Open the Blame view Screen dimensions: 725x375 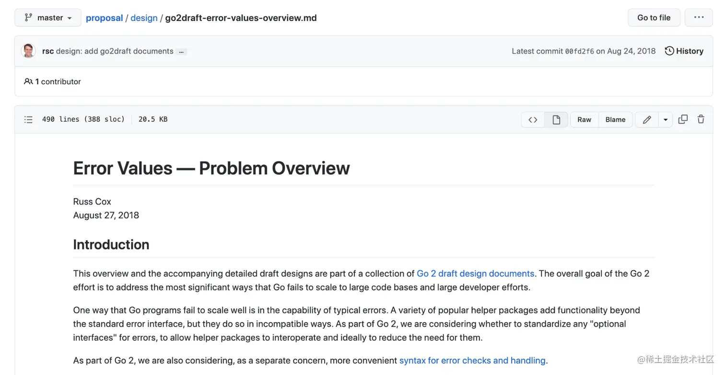pos(615,120)
